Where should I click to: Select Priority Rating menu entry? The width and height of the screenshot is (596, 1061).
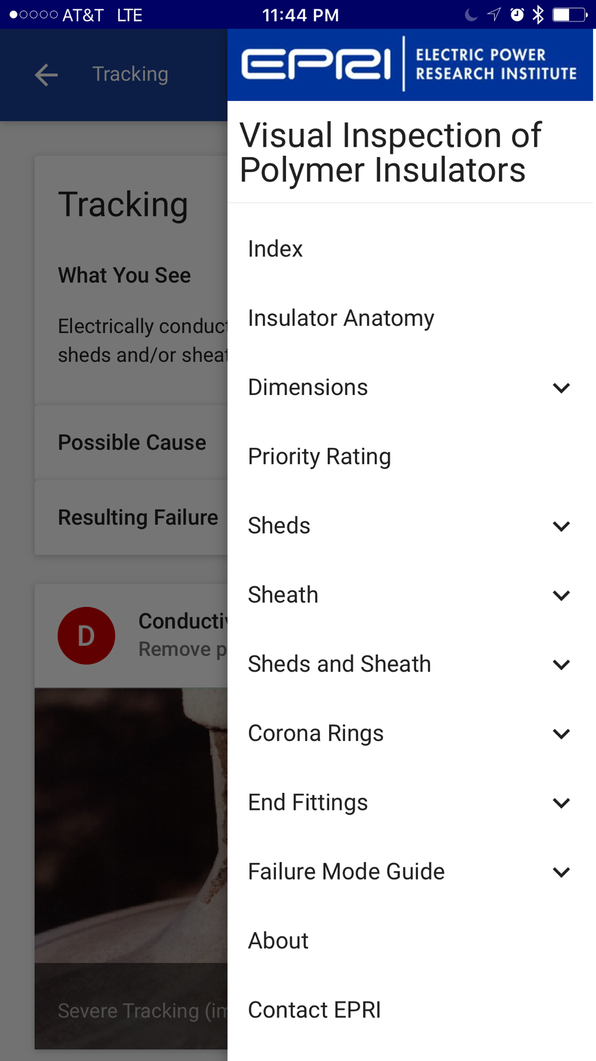410,457
